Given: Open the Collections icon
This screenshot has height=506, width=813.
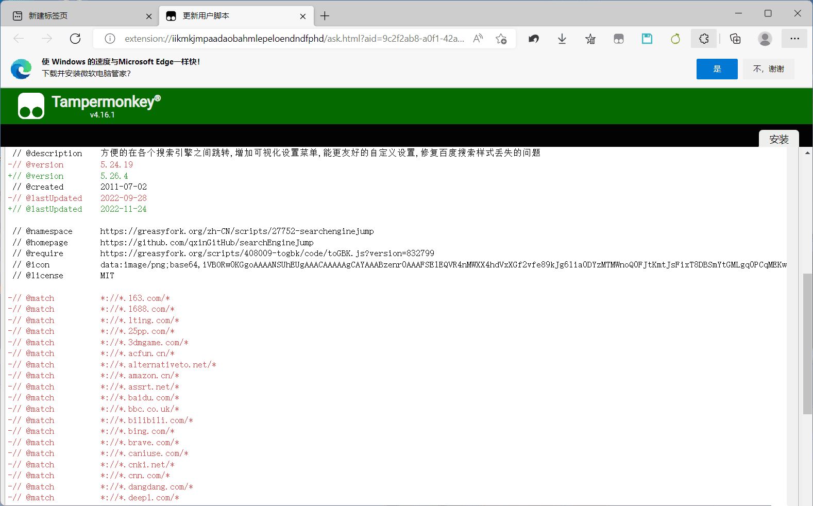Looking at the screenshot, I should click(735, 39).
